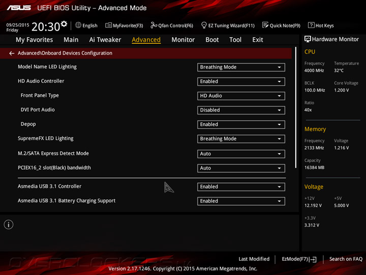Click the EzMode exit arrow icon
The height and width of the screenshot is (275, 366).
[x=313, y=259]
